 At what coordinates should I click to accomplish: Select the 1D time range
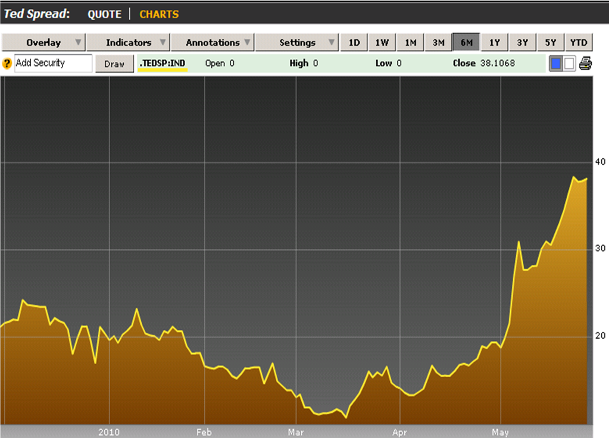tap(354, 42)
